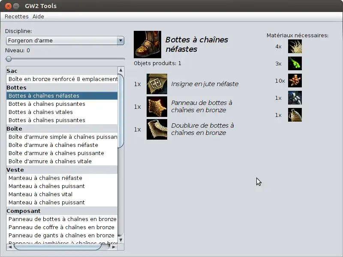The height and width of the screenshot is (257, 343).
Task: Select Boîte d'armure à chaînes vitale
Action: pyautogui.click(x=62, y=161)
